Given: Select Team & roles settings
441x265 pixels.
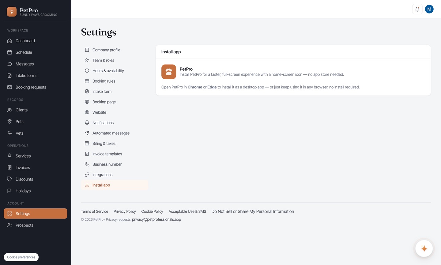Looking at the screenshot, I should (x=115, y=60).
